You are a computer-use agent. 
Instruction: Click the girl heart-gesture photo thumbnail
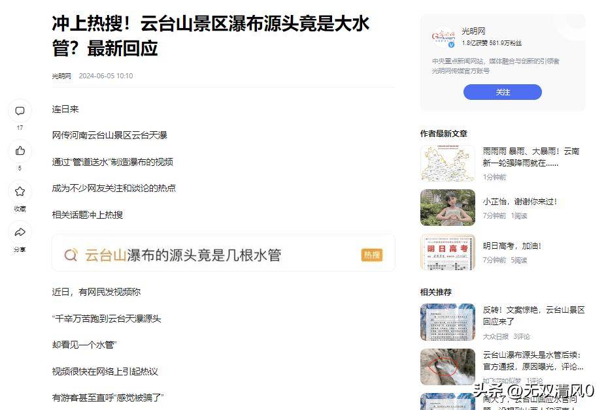[448, 208]
